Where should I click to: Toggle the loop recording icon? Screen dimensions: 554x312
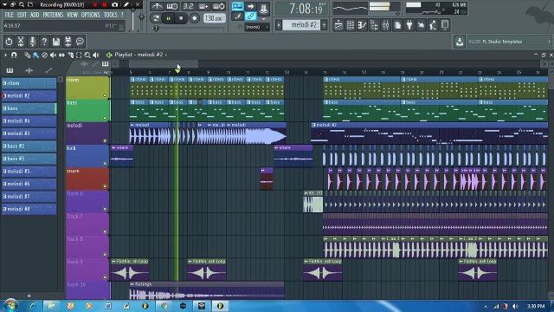(x=219, y=6)
